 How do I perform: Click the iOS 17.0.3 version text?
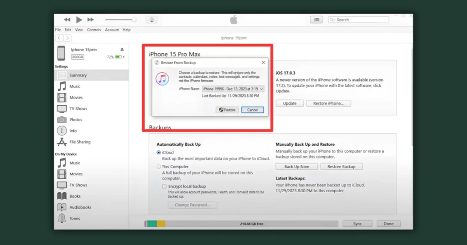[x=285, y=73]
